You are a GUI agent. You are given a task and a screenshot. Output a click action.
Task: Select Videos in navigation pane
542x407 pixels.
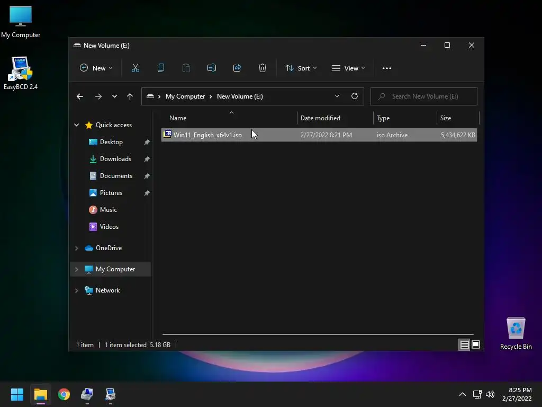109,227
